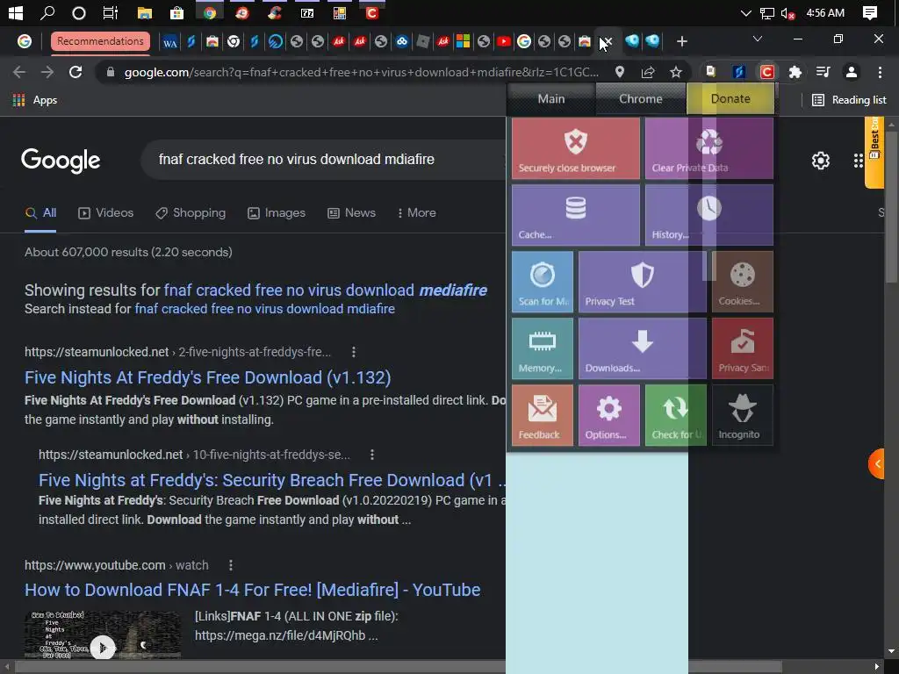Open the History tile
The image size is (899, 674).
tap(708, 215)
